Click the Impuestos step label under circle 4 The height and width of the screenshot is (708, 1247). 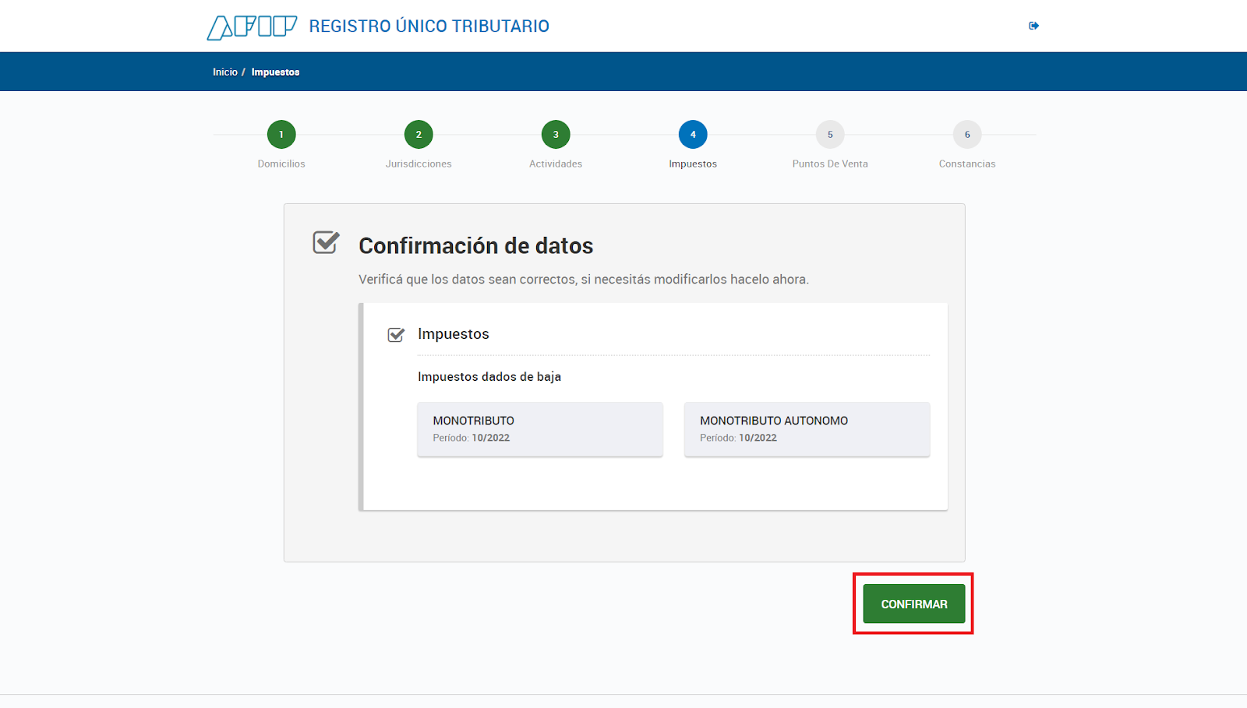(693, 164)
